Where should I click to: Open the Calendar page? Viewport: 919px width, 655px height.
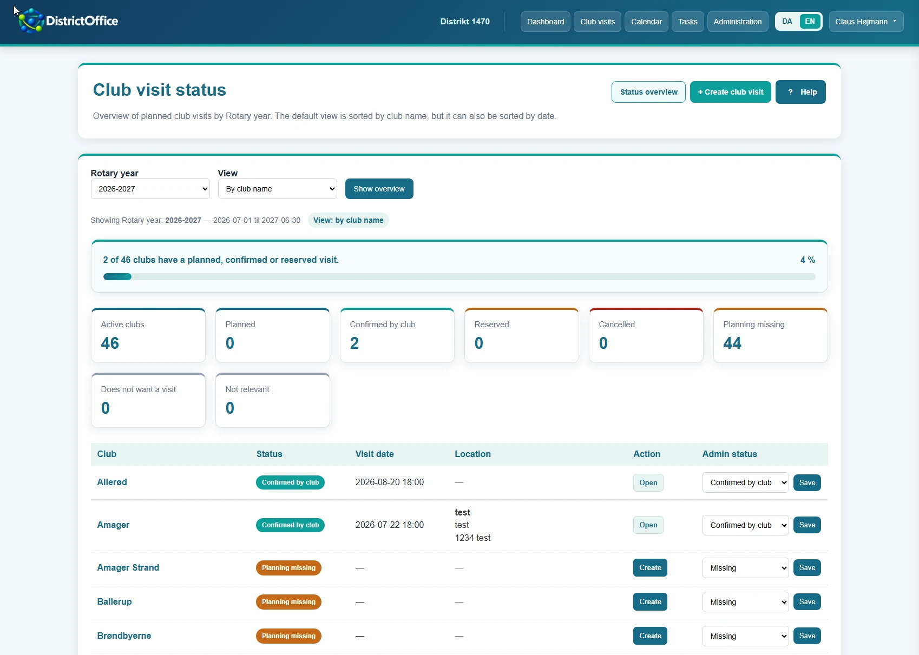click(x=646, y=22)
